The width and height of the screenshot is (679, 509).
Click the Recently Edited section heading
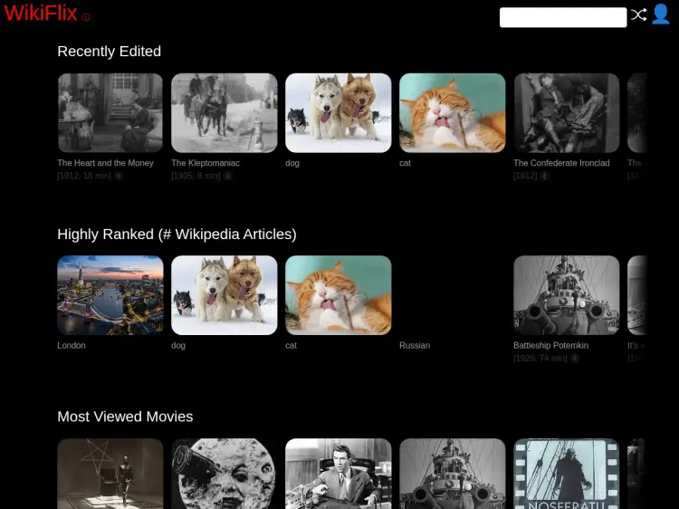click(x=110, y=51)
